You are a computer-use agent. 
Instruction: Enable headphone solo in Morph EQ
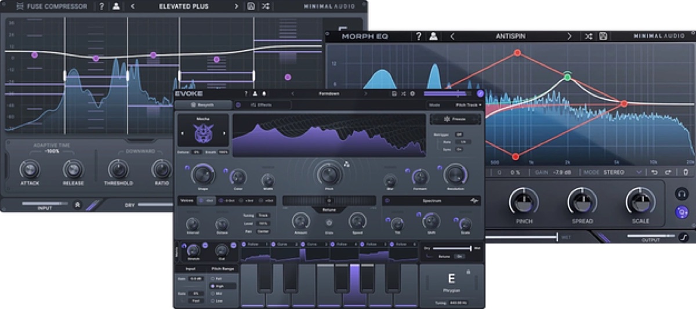[681, 194]
